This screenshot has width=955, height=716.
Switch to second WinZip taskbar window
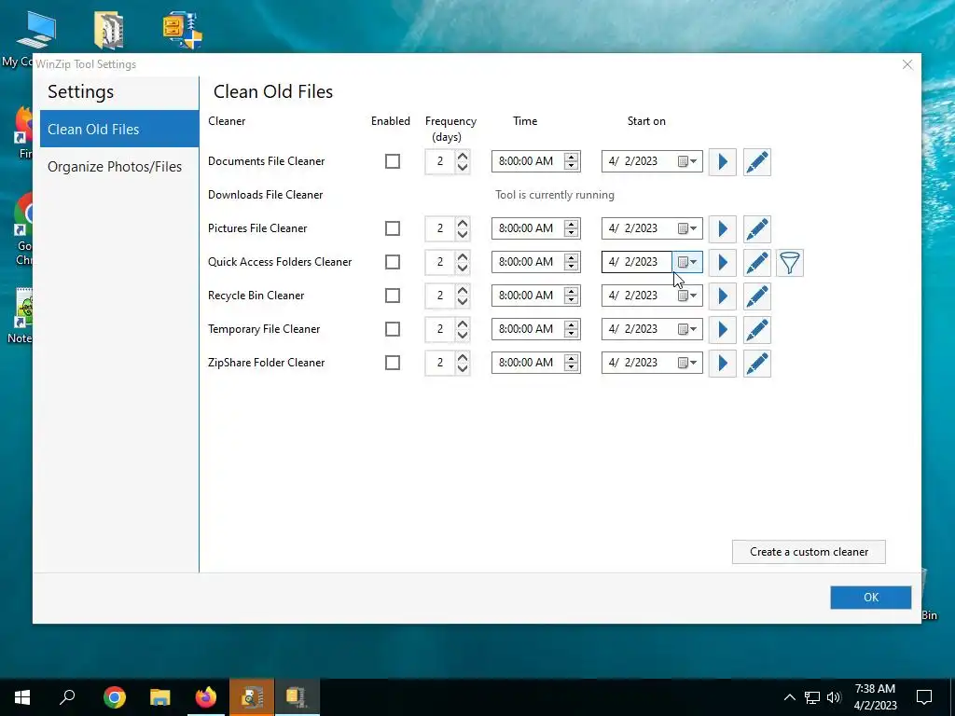[298, 697]
